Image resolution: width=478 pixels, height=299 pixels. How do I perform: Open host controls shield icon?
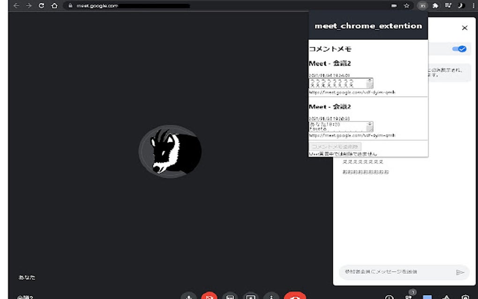(465, 297)
